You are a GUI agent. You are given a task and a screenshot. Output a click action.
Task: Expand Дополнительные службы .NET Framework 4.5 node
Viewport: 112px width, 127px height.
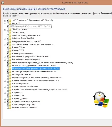pos(5,45)
